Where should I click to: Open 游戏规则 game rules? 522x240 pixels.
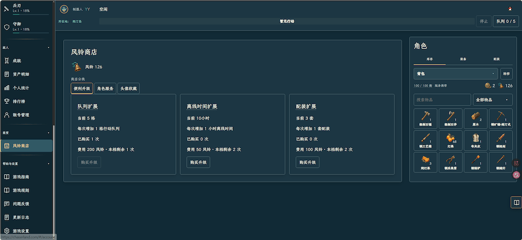26,190
